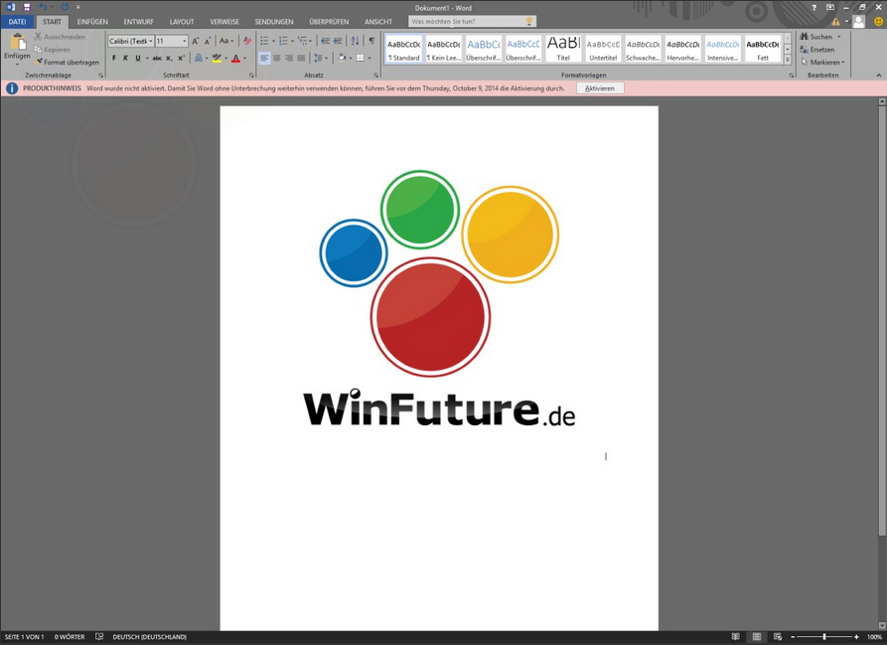
Task: Open the bullet list dropdown
Action: (273, 42)
